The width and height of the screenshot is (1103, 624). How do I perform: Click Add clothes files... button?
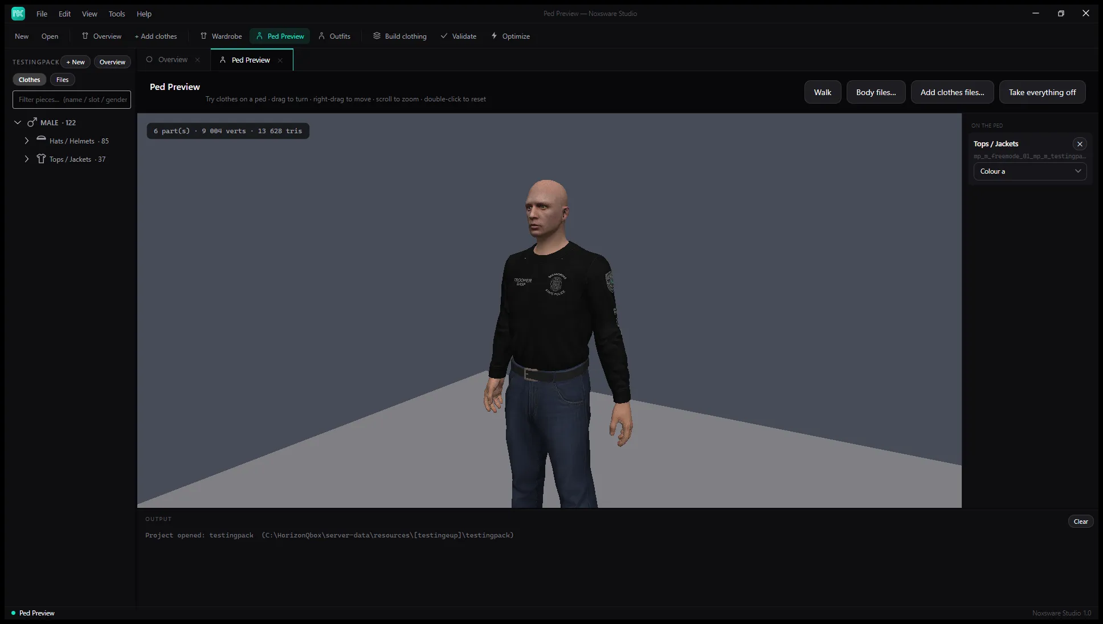(952, 92)
